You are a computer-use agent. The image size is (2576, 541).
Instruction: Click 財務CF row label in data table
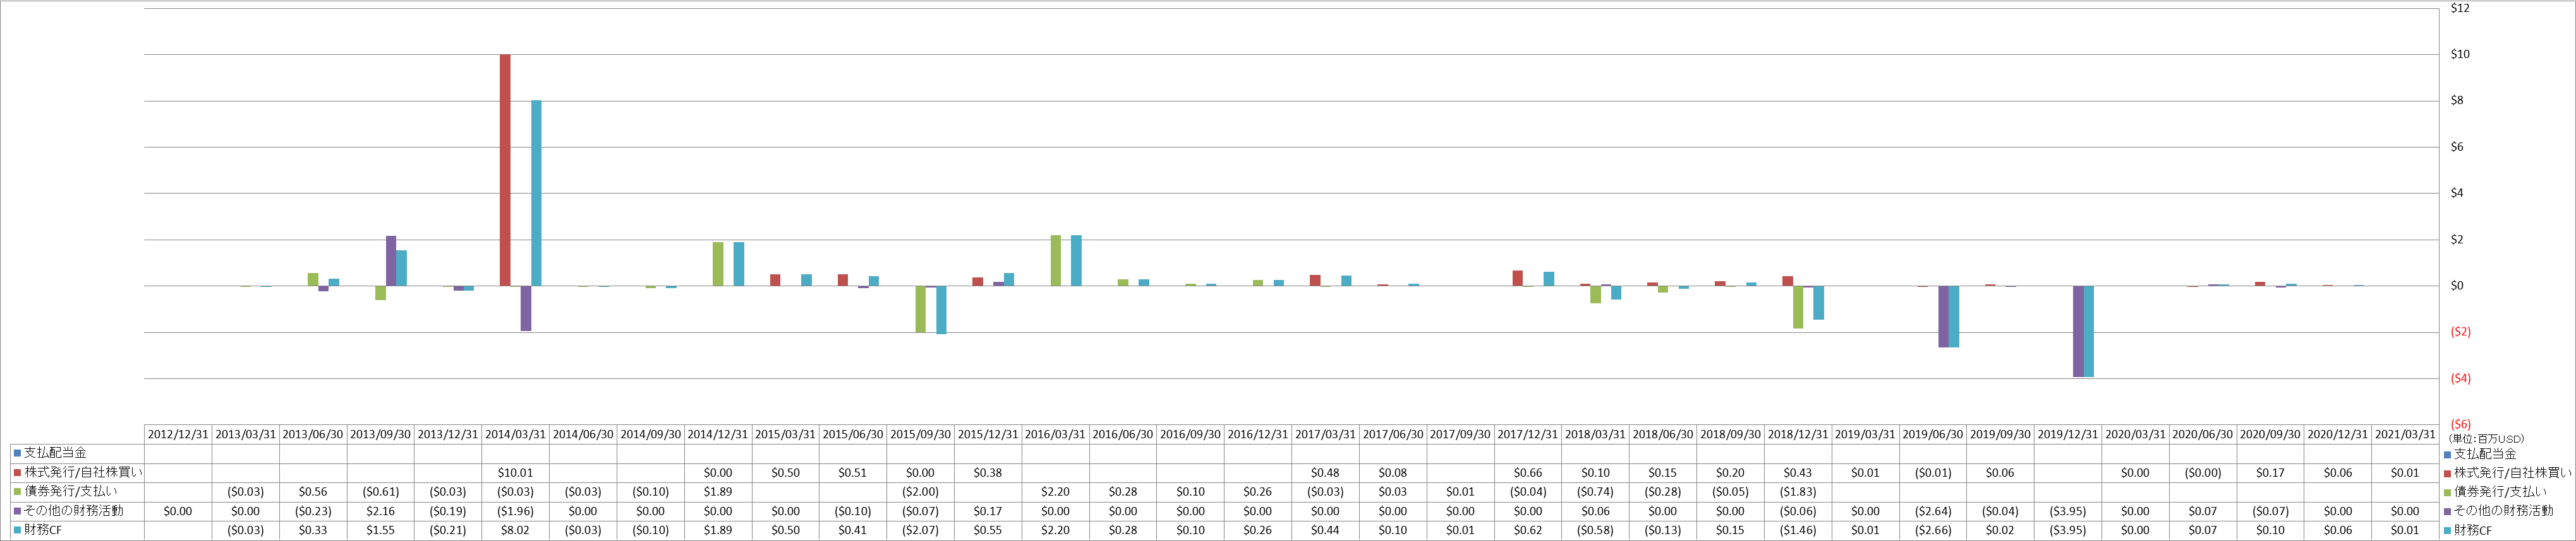point(43,531)
